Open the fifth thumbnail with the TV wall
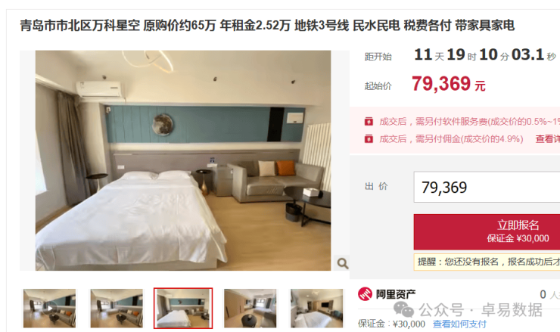560x332 pixels. point(317,309)
